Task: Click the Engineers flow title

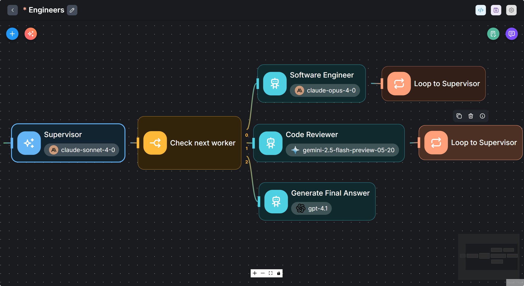Action: tap(46, 10)
